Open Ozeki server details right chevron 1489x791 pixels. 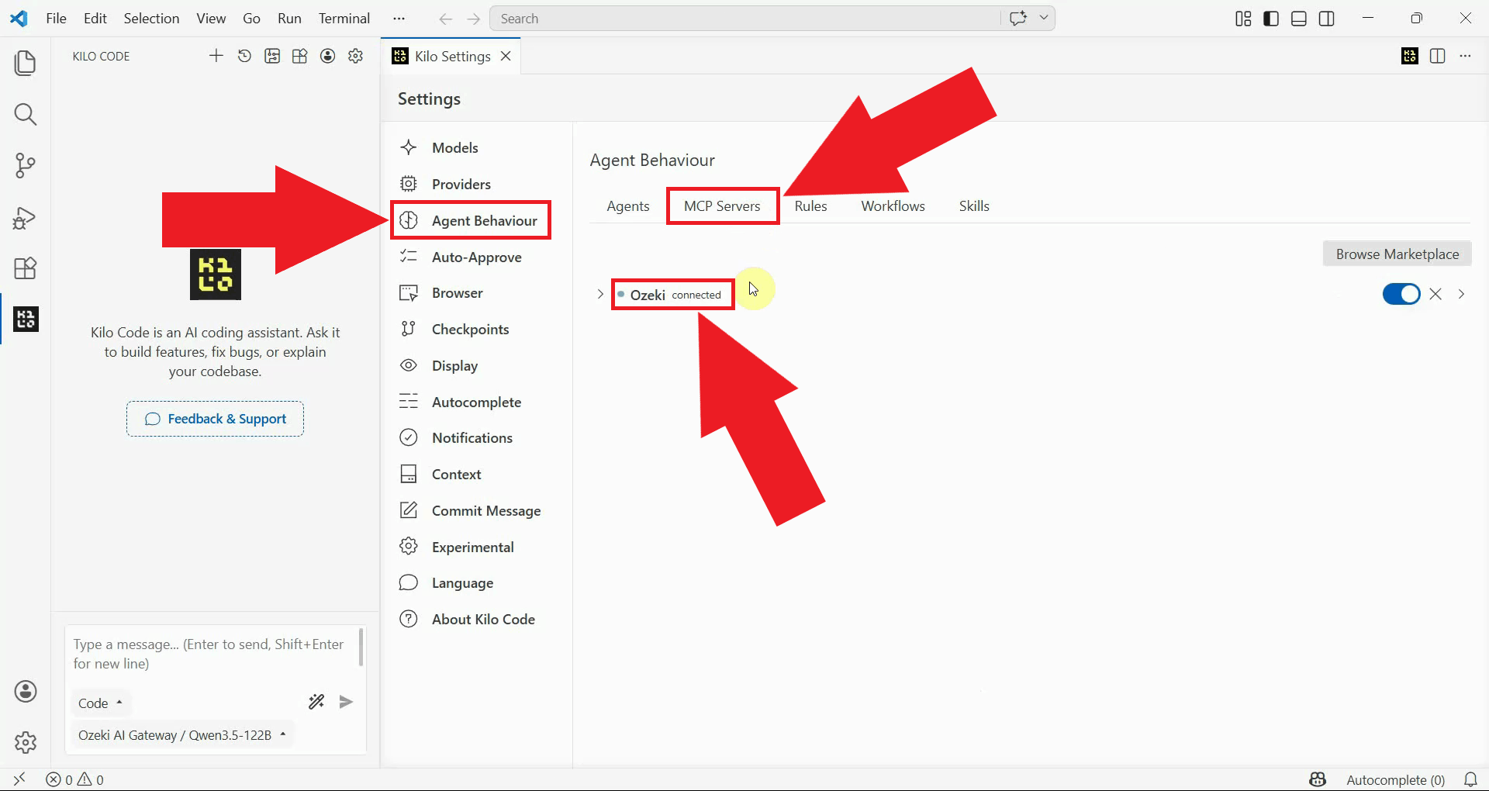coord(1461,294)
